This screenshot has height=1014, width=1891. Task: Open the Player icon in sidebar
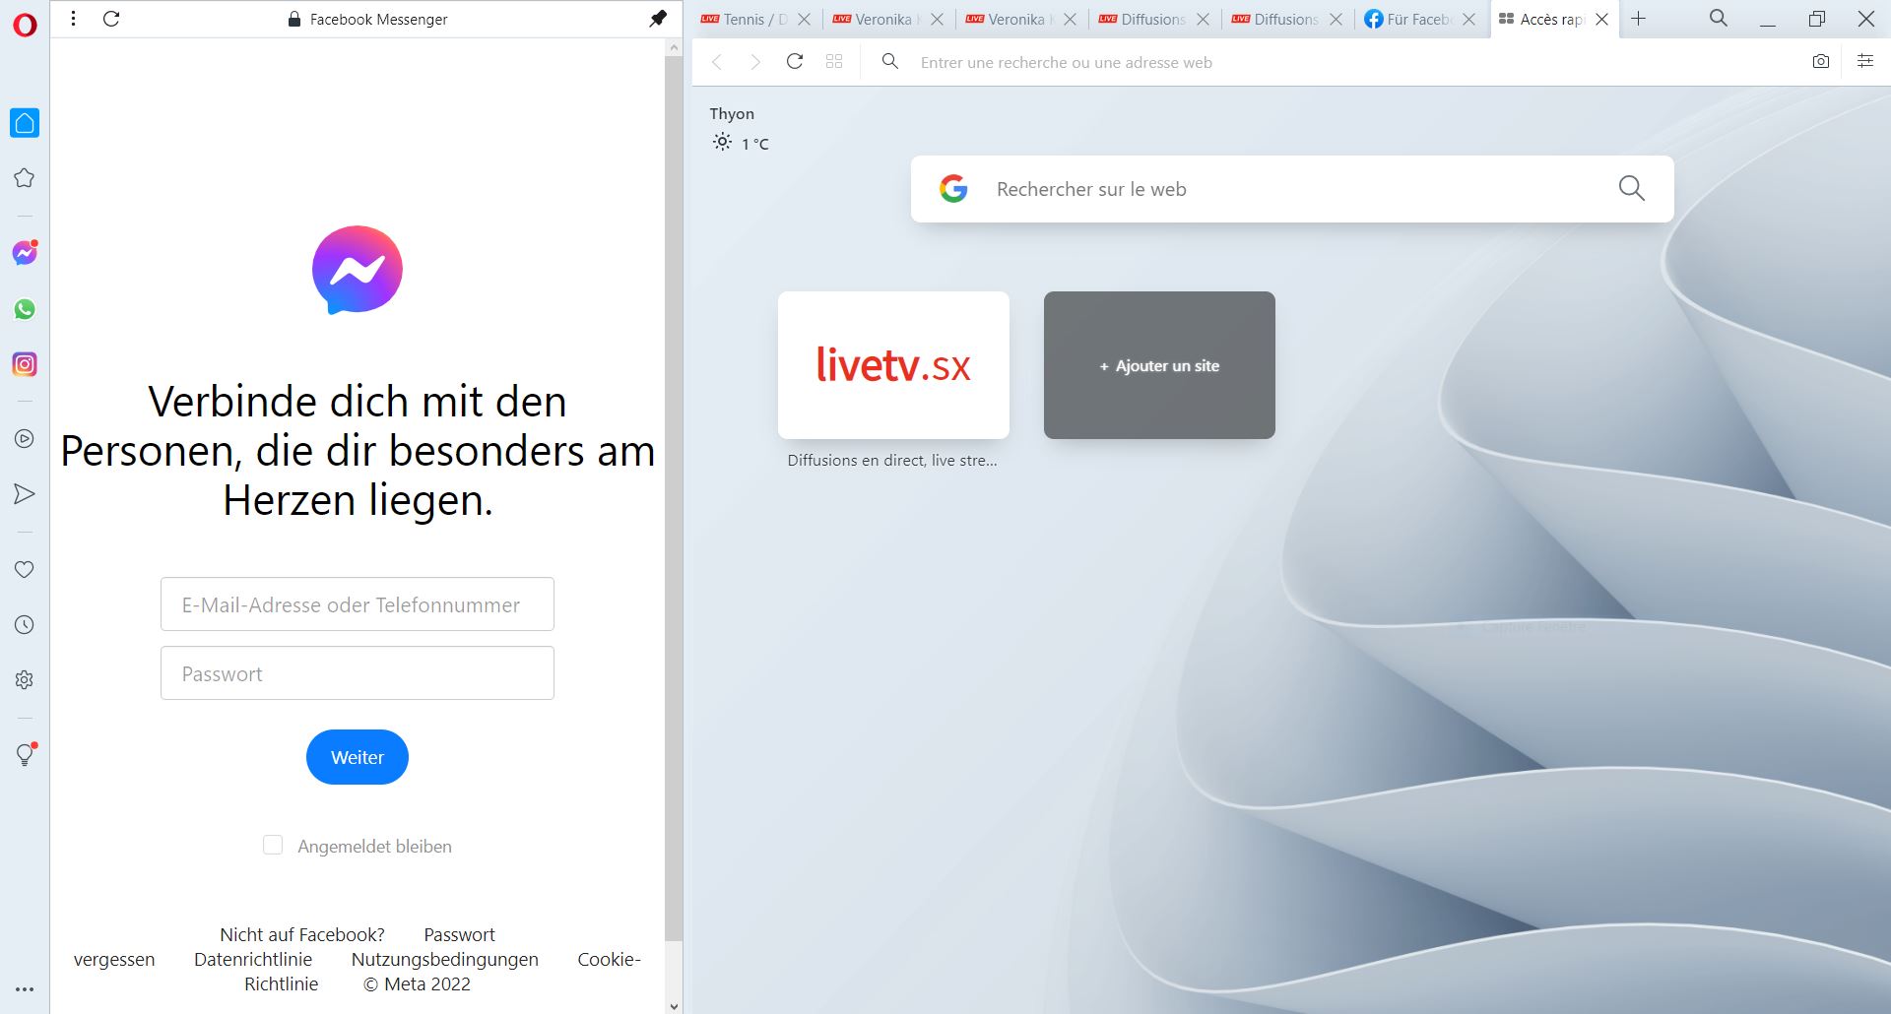pos(25,439)
